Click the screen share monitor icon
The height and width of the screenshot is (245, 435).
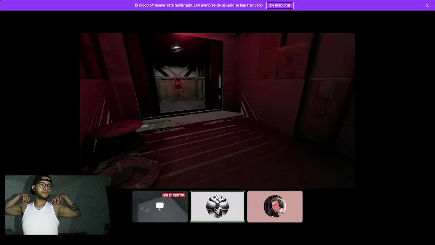pos(160,206)
